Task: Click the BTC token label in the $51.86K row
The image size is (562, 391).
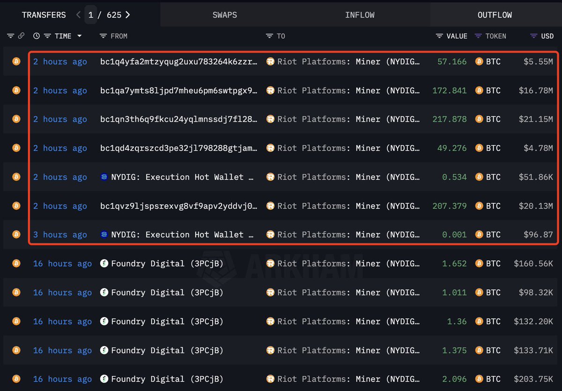Action: [x=493, y=177]
